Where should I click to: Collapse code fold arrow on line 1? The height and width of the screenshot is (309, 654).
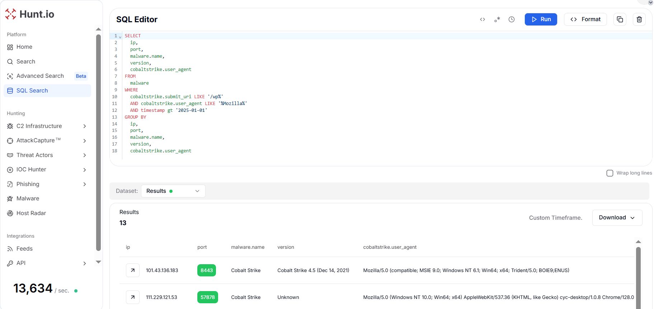click(x=120, y=37)
